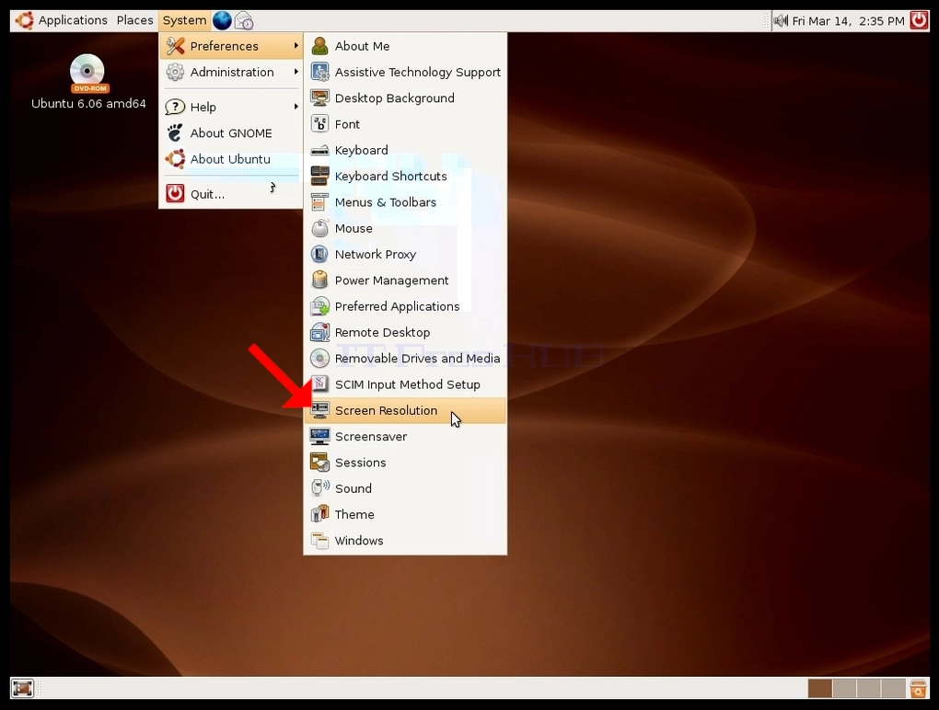Click the SCIM Input Method Setup label
Screen dimensions: 939x710
pos(408,384)
